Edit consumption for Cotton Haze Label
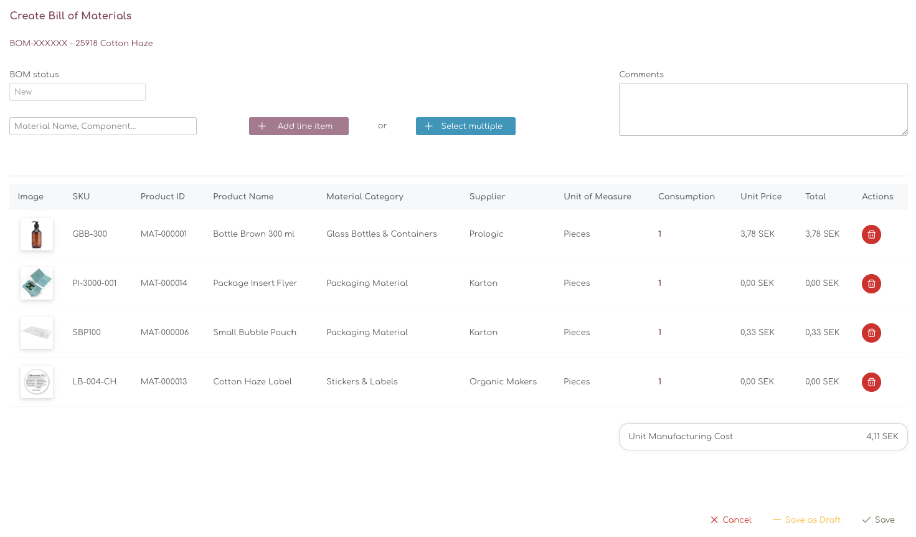Viewport: 916px width, 537px height. [x=660, y=382]
